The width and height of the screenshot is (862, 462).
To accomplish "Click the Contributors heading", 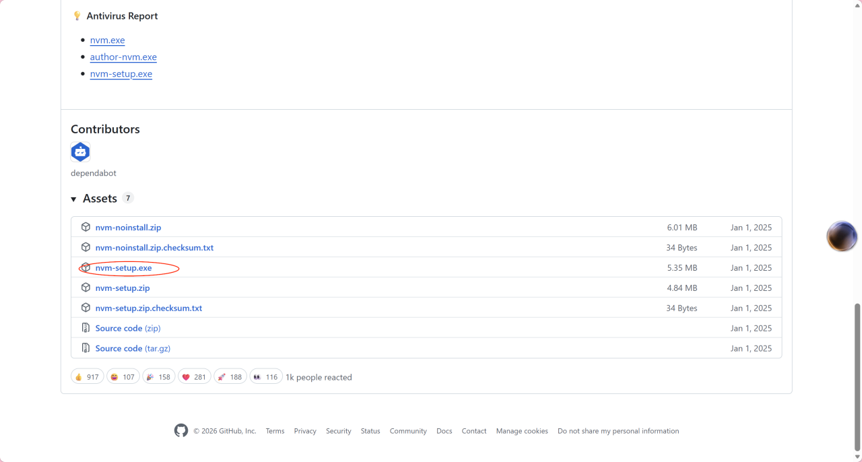I will tap(105, 129).
